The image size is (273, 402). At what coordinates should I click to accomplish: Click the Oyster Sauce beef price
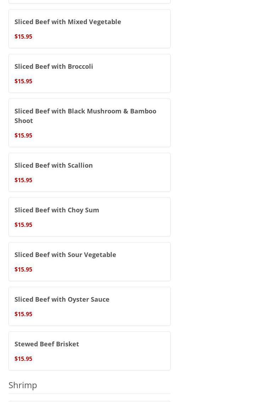pos(23,314)
